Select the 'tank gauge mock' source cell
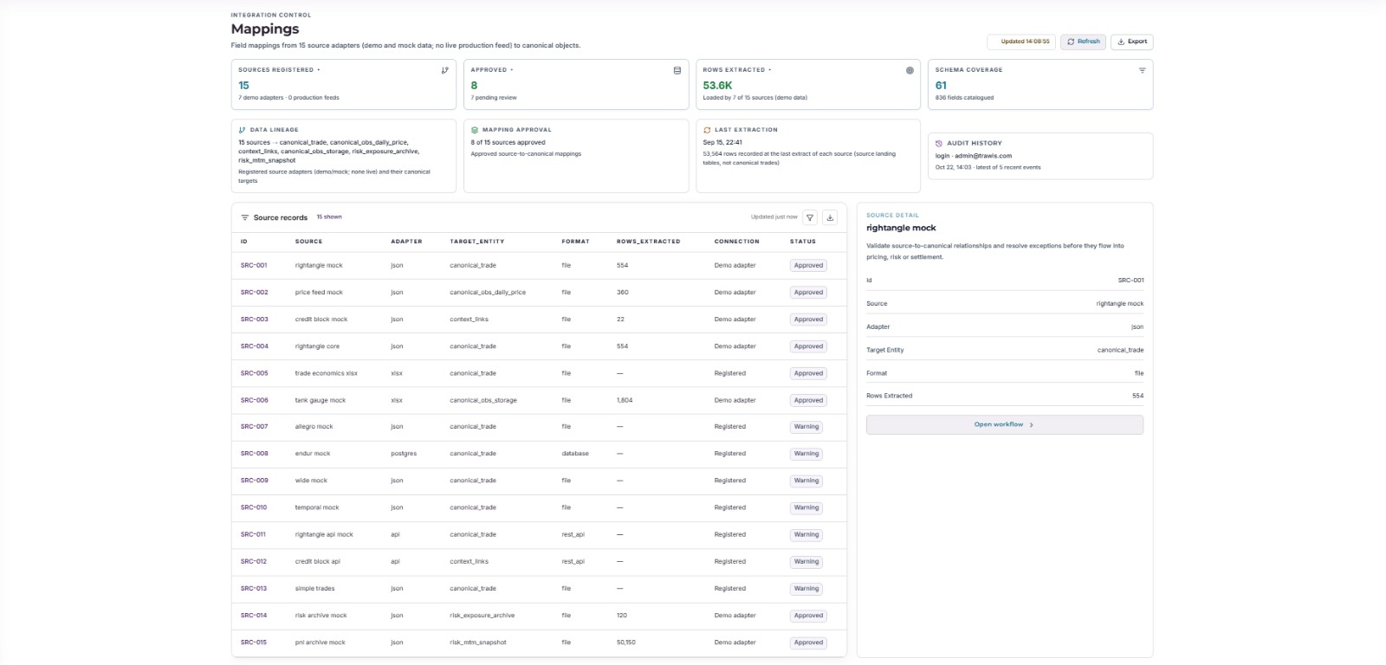1386x665 pixels. [x=321, y=400]
